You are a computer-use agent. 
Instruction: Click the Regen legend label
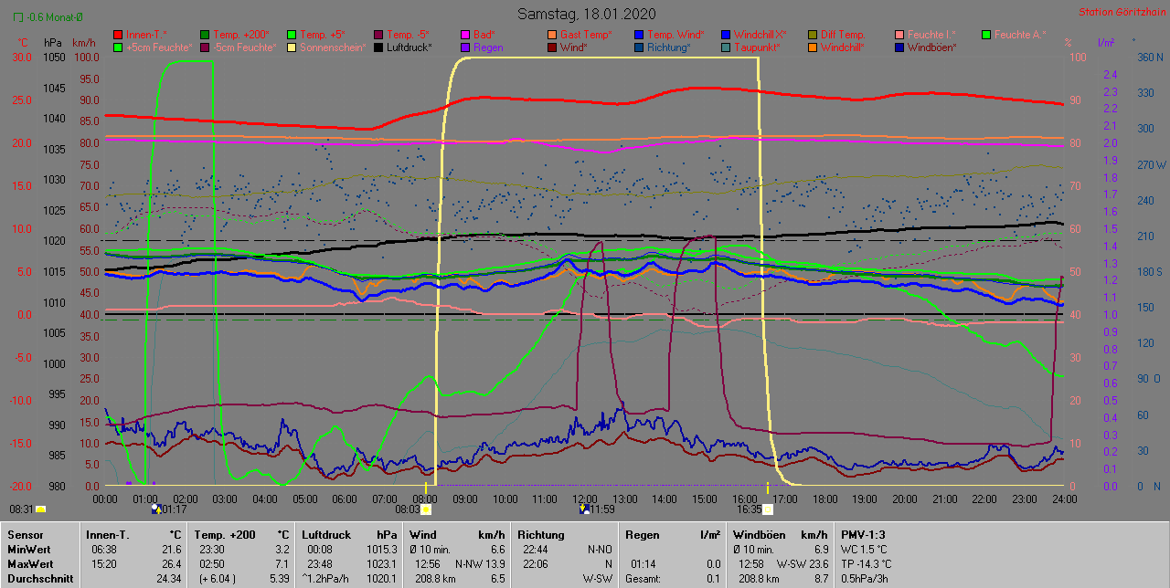pyautogui.click(x=488, y=47)
